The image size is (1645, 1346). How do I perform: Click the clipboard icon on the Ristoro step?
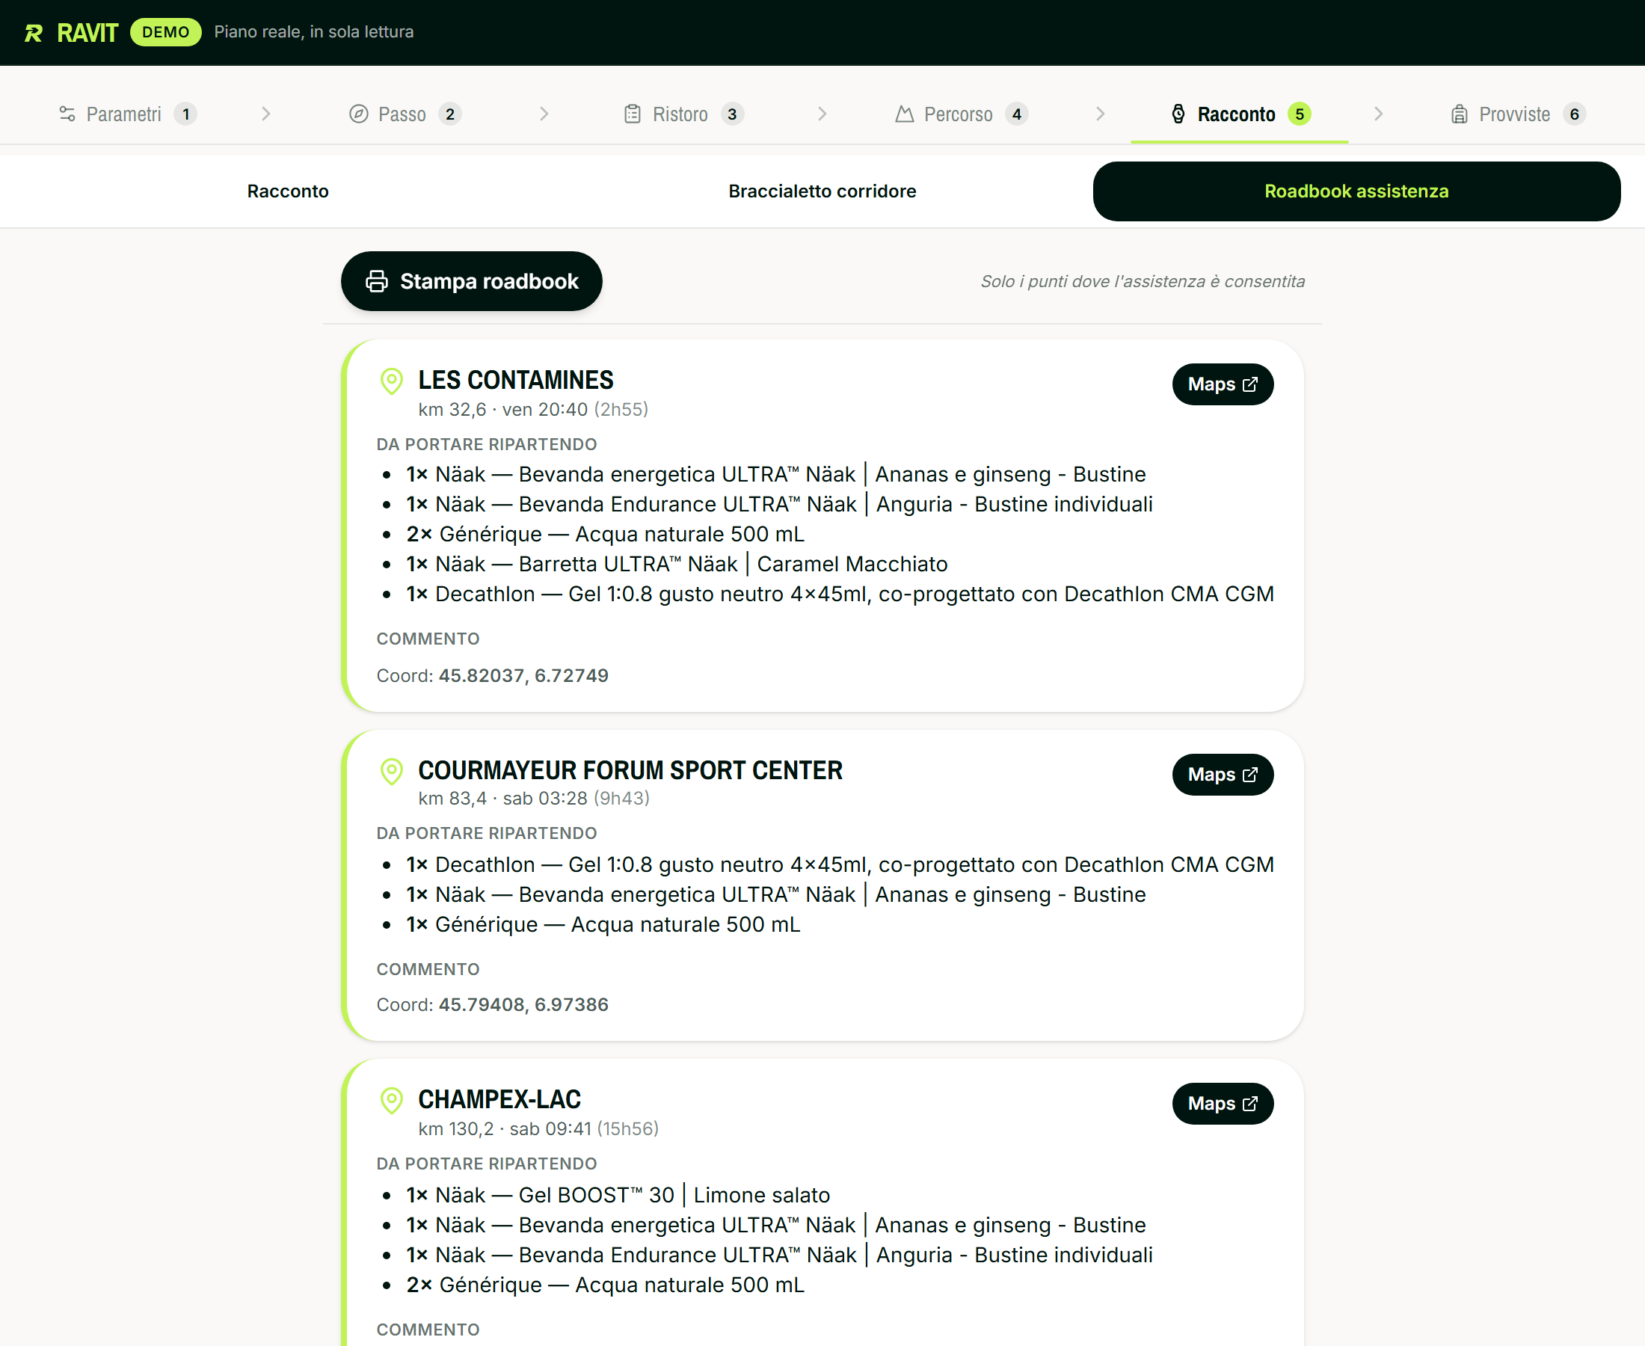[633, 114]
